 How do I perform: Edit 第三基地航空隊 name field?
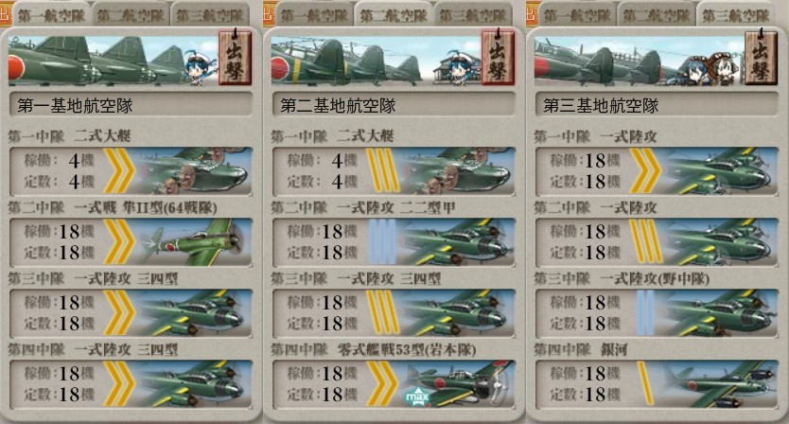click(657, 106)
